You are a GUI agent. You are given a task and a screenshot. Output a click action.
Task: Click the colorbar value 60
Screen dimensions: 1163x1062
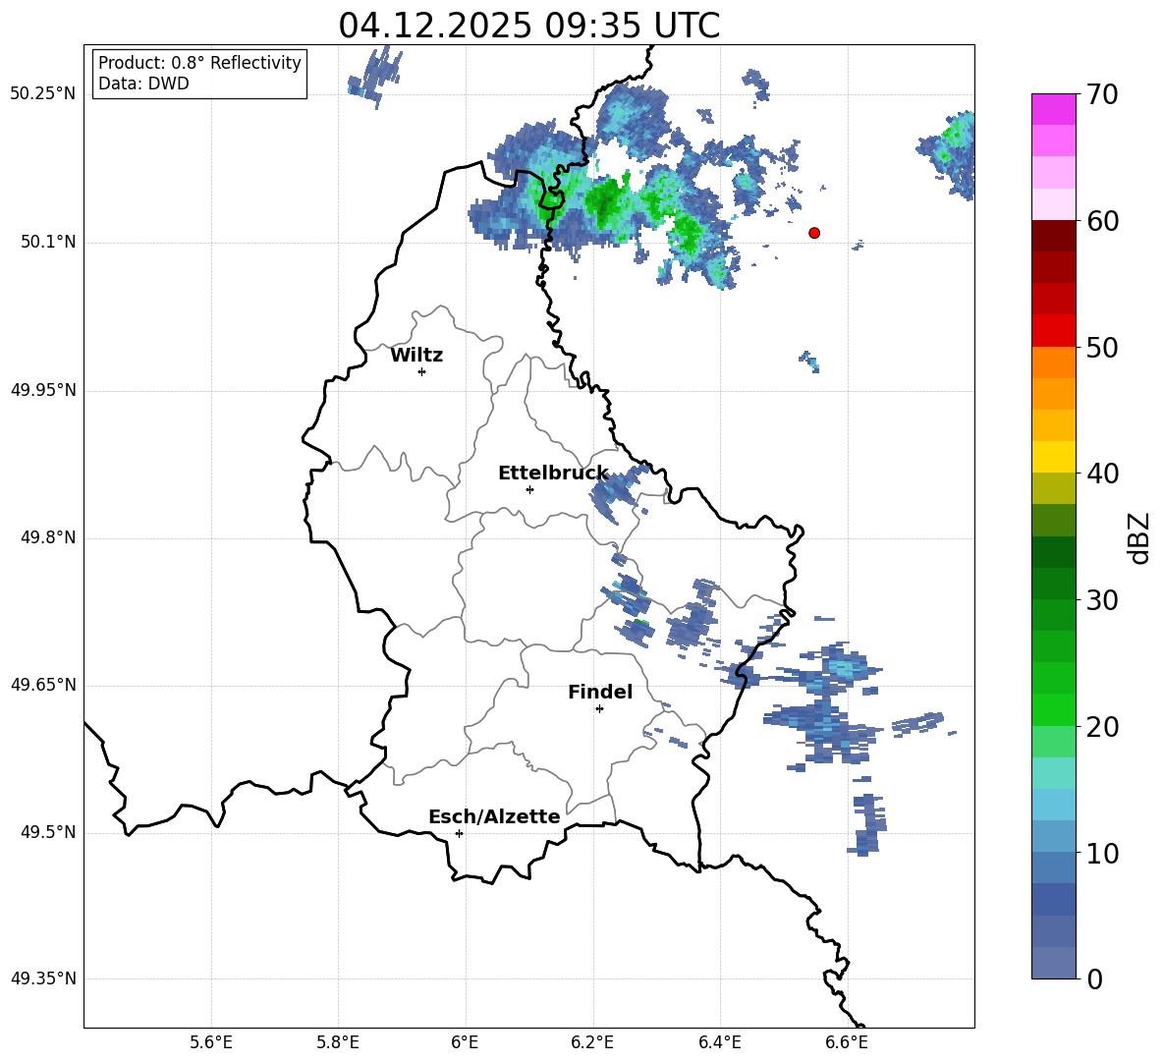1102,221
